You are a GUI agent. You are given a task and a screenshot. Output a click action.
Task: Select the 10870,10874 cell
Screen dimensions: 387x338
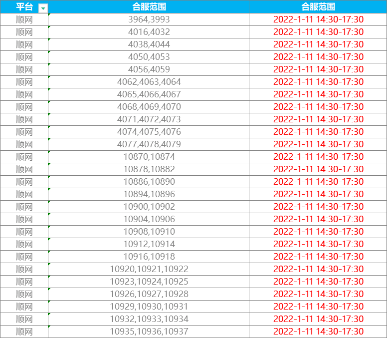pyautogui.click(x=149, y=157)
